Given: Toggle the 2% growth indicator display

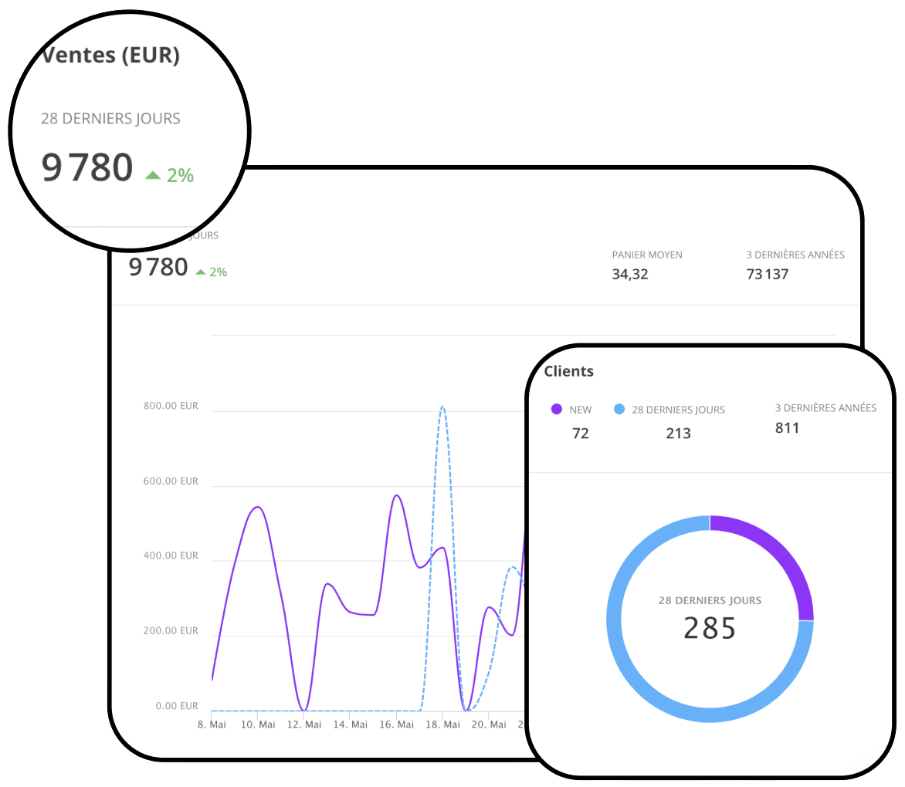Looking at the screenshot, I should [217, 272].
